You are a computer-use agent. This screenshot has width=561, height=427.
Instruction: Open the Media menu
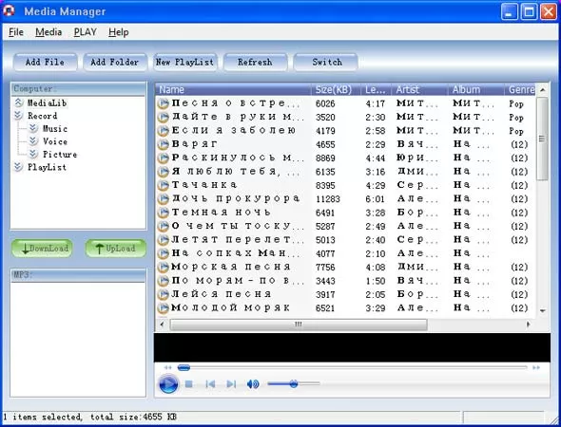48,32
